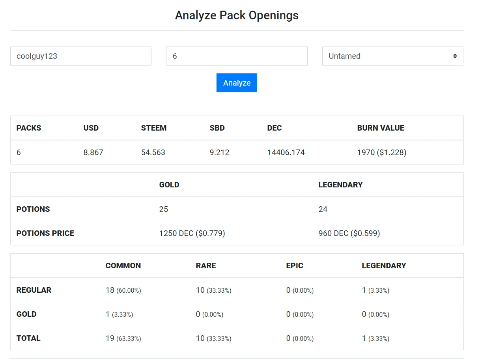478x359 pixels.
Task: Select total rare cell 10 (33.33%)
Action: (x=213, y=338)
